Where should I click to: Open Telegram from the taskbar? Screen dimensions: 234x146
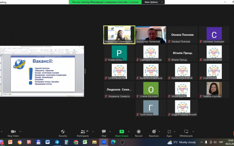pos(57,142)
